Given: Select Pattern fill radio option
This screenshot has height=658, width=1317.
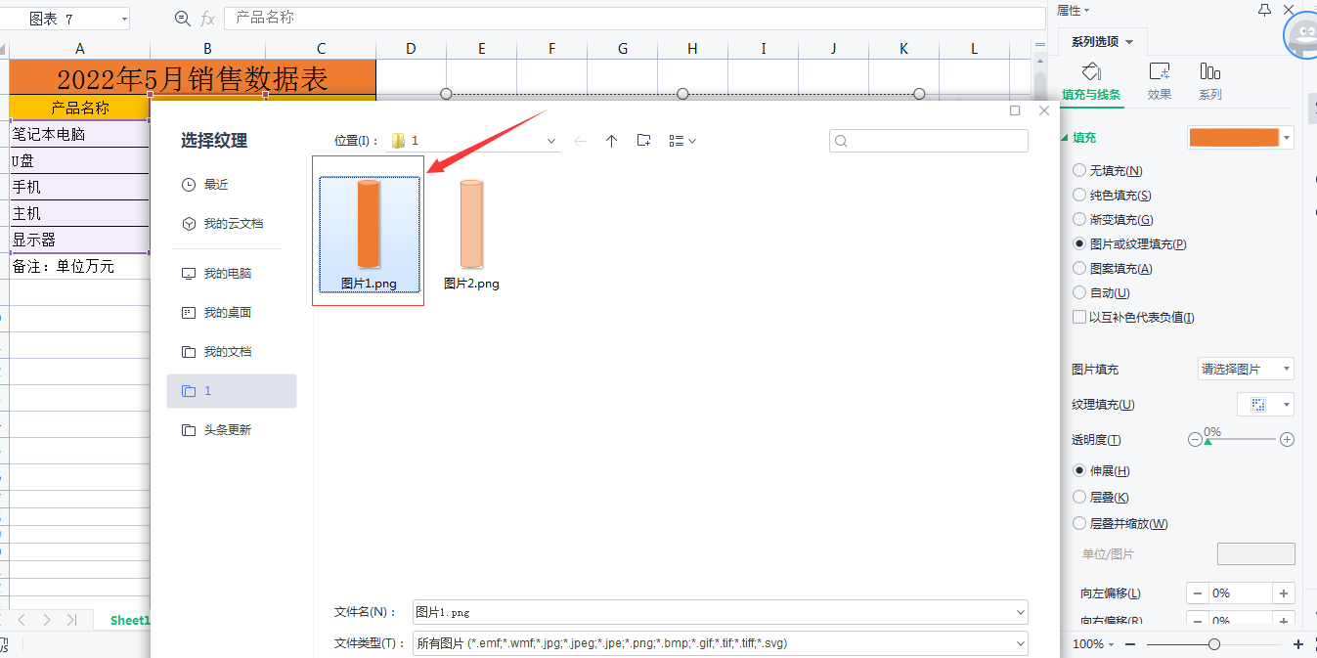Looking at the screenshot, I should pyautogui.click(x=1079, y=268).
